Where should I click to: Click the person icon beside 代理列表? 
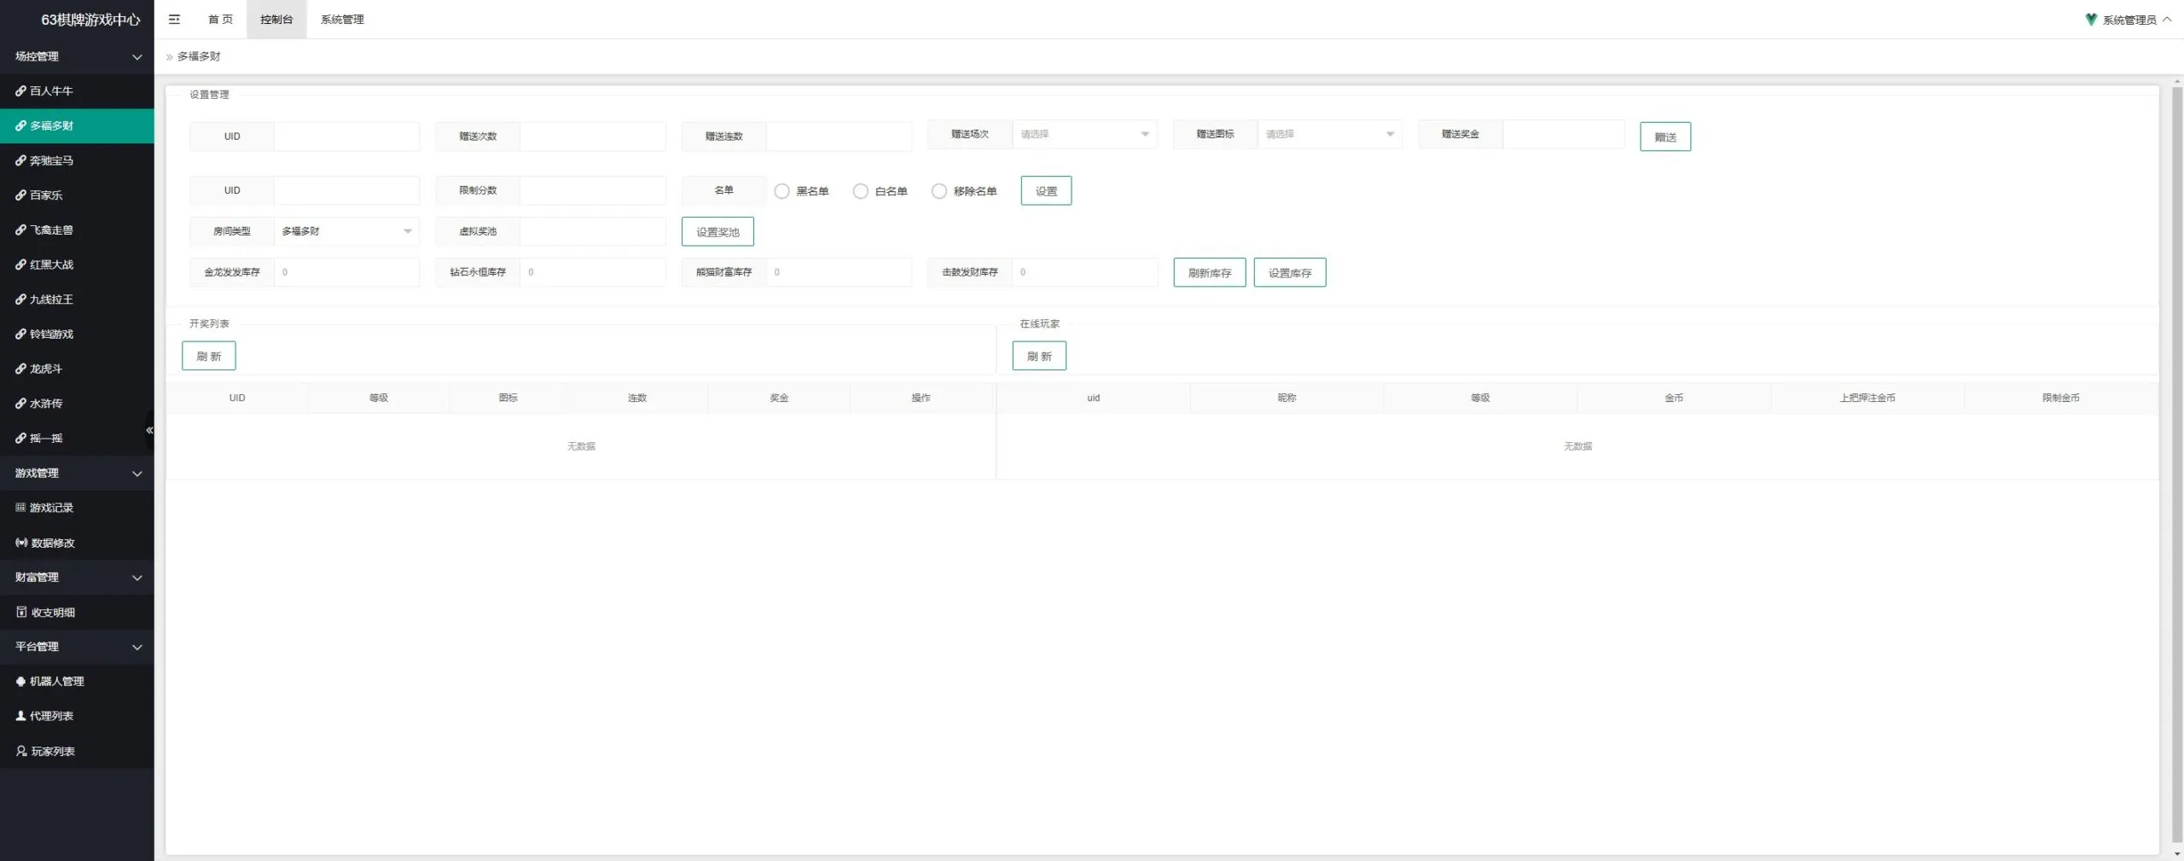point(20,716)
